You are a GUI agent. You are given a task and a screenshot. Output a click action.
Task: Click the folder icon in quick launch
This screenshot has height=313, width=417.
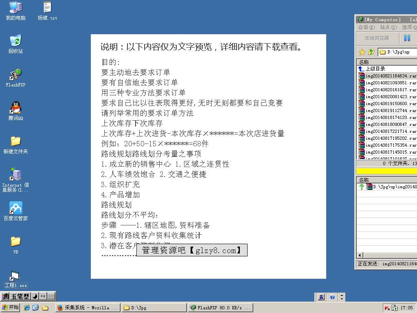(x=45, y=308)
